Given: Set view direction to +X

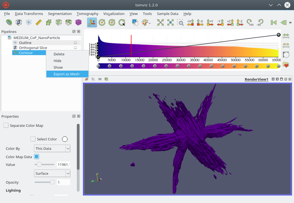Looking at the screenshot, I should (x=190, y=22).
